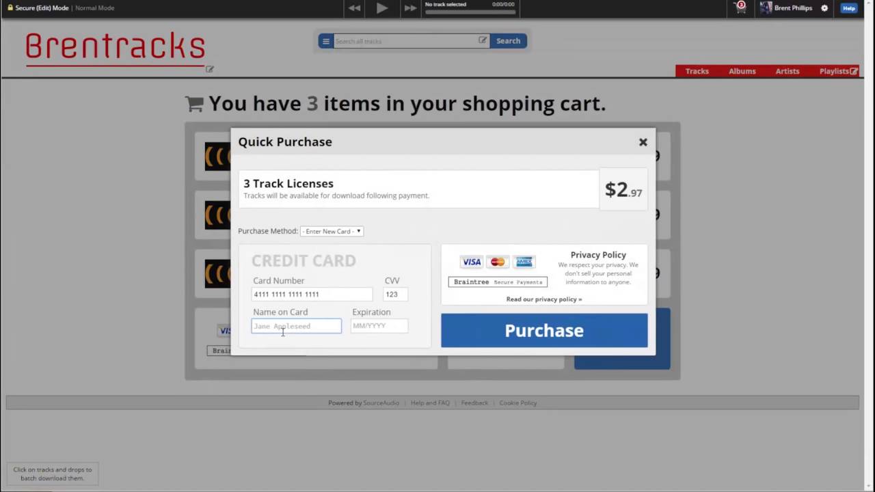The width and height of the screenshot is (875, 492).
Task: Open the settings gear icon
Action: pyautogui.click(x=824, y=8)
